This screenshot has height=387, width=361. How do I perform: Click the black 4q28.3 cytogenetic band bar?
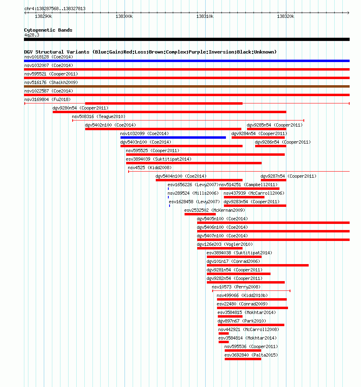point(187,39)
